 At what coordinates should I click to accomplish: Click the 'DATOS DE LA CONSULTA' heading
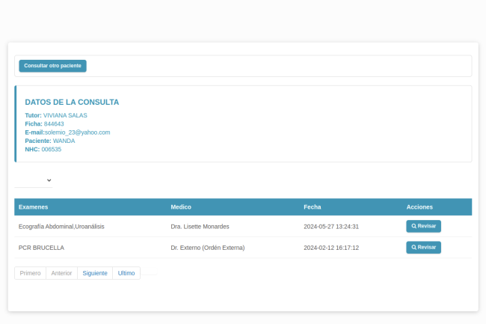[72, 103]
